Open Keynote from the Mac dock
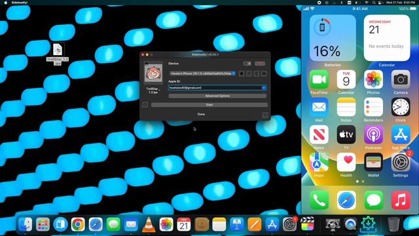This screenshot has width=419, height=236. [237, 224]
